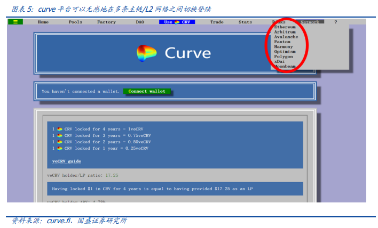Navigate to the Stats page
378x228 pixels.
(x=245, y=22)
